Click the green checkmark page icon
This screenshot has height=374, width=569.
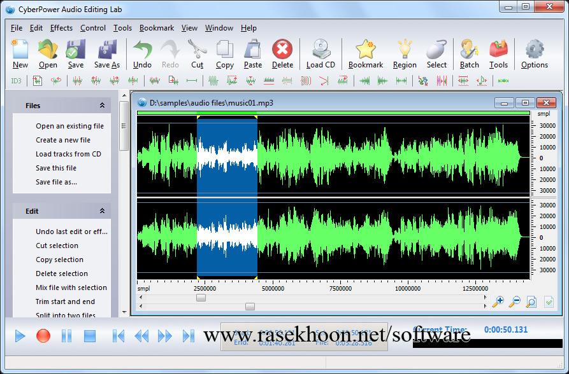click(549, 301)
